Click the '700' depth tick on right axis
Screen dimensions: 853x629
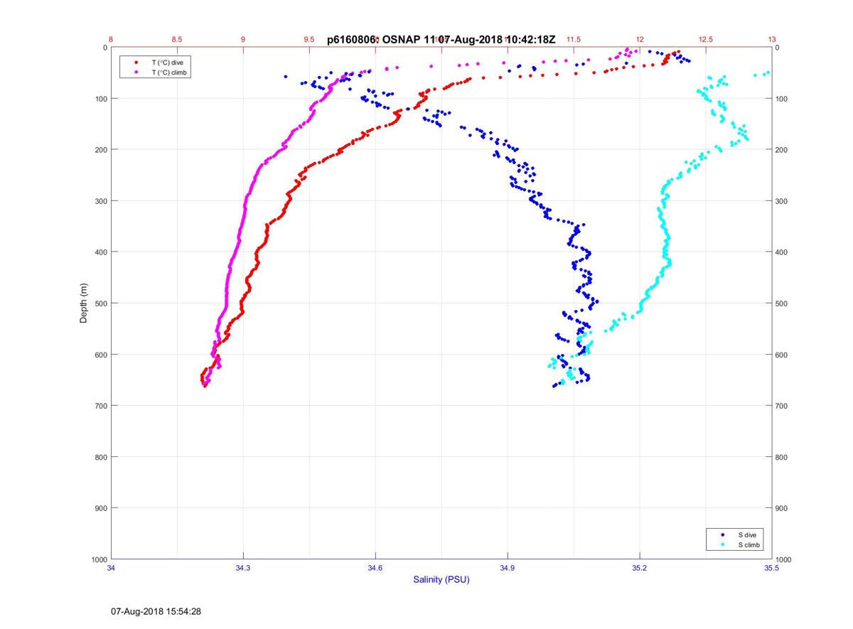(782, 406)
